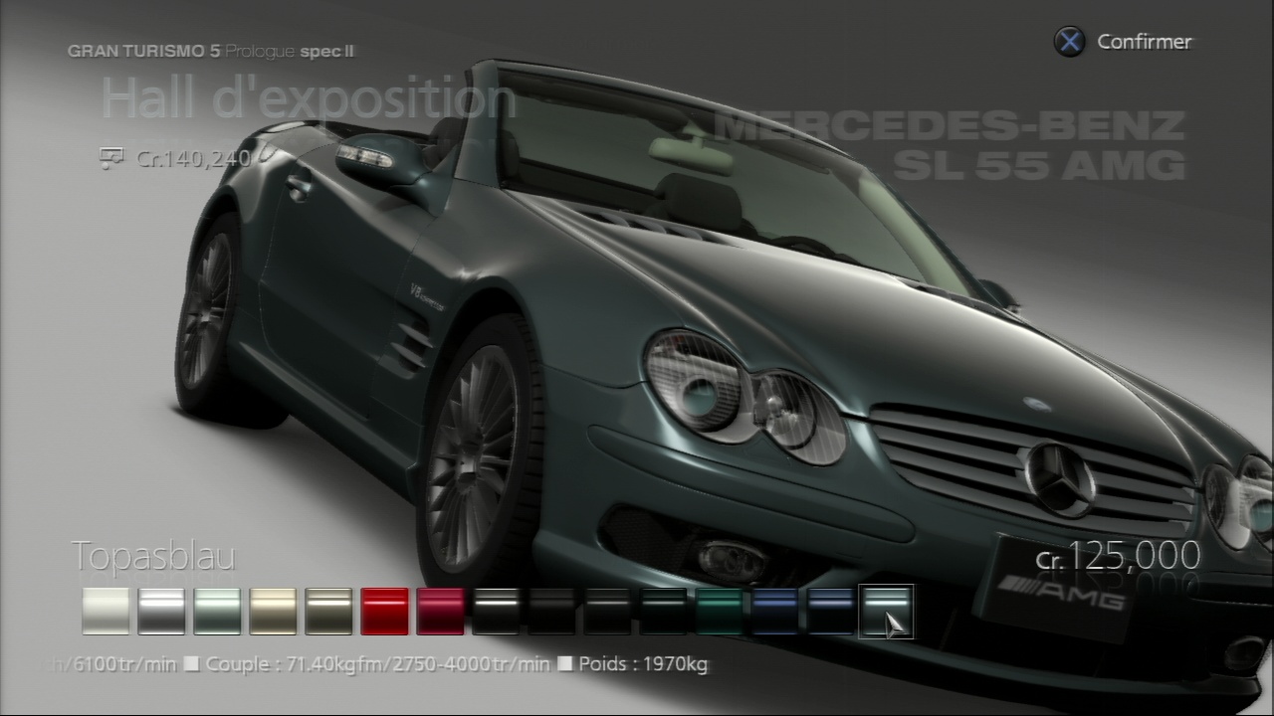This screenshot has width=1274, height=716.
Task: Choose the pale mint-silver paint swatch
Action: [217, 611]
